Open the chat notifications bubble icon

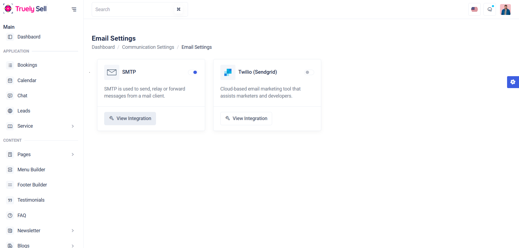tap(490, 9)
